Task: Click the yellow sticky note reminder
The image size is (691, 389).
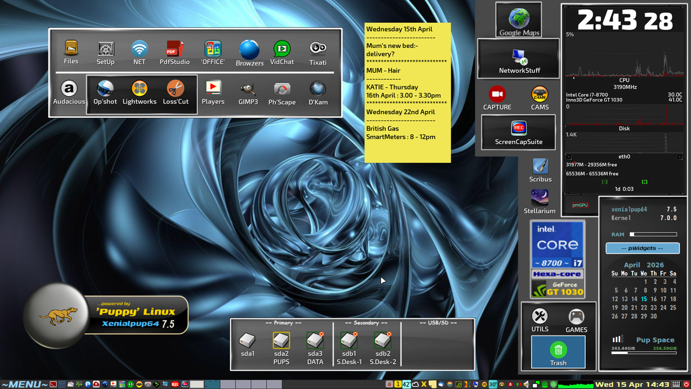Action: [x=408, y=92]
